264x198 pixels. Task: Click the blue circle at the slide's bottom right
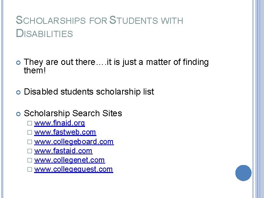pyautogui.click(x=243, y=173)
